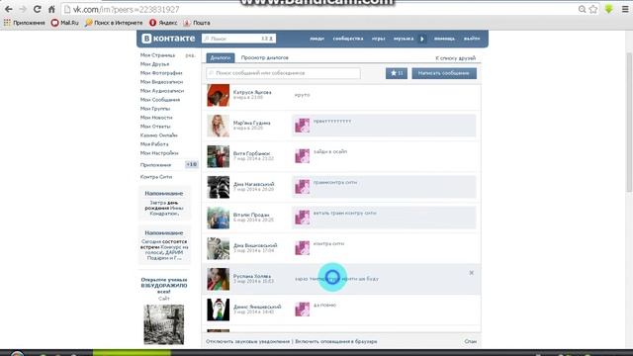
Task: Open Мои Группы in the sidebar
Action: 155,109
